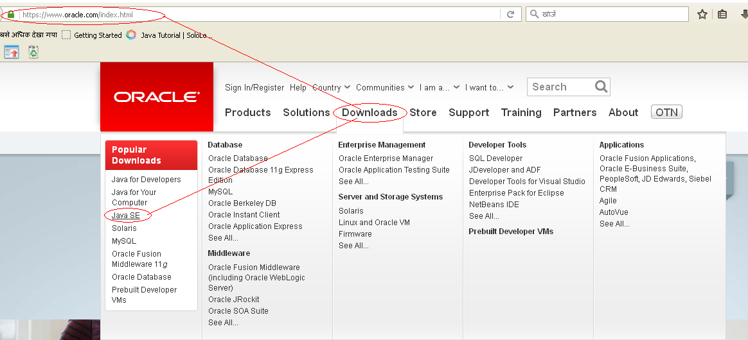Click the Help link
Image resolution: width=748 pixels, height=340 pixels.
[298, 88]
